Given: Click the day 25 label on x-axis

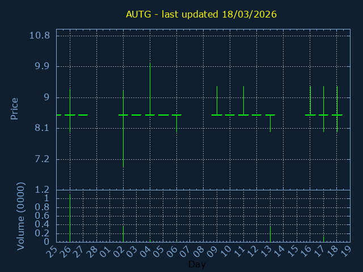Looking at the screenshot, I should [53, 251].
